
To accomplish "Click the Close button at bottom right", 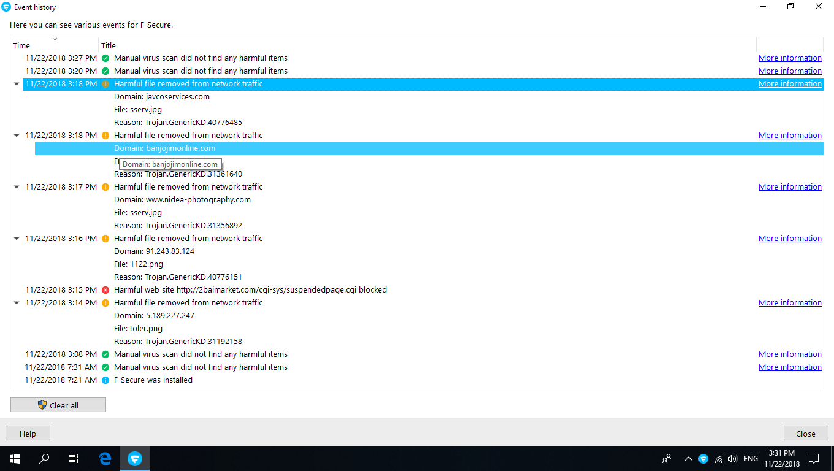I will pyautogui.click(x=806, y=434).
